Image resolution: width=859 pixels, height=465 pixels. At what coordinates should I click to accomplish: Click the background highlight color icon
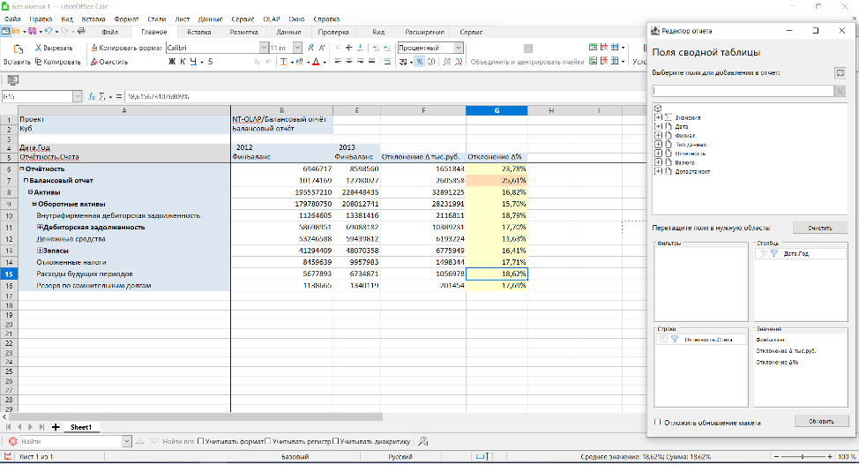pos(300,62)
